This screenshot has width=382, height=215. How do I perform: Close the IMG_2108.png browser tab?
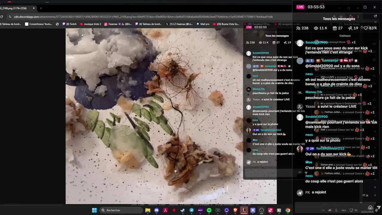[x=34, y=8]
